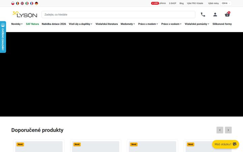Go to the Lyson logo homepage
The image size is (243, 152).
[25, 15]
